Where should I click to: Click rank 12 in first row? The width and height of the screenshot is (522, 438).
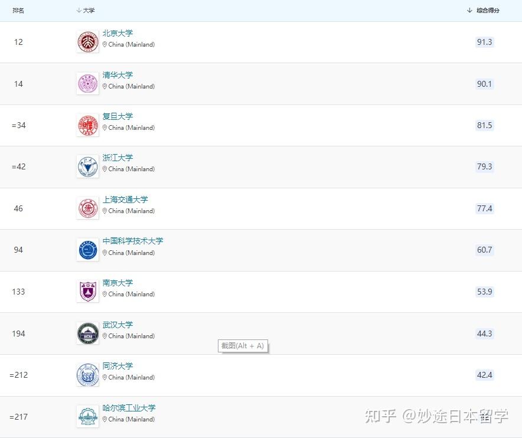click(18, 42)
